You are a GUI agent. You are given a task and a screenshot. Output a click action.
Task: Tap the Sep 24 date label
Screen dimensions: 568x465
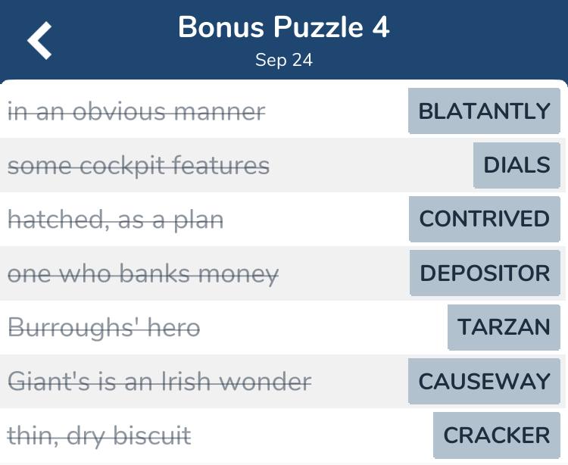coord(283,61)
